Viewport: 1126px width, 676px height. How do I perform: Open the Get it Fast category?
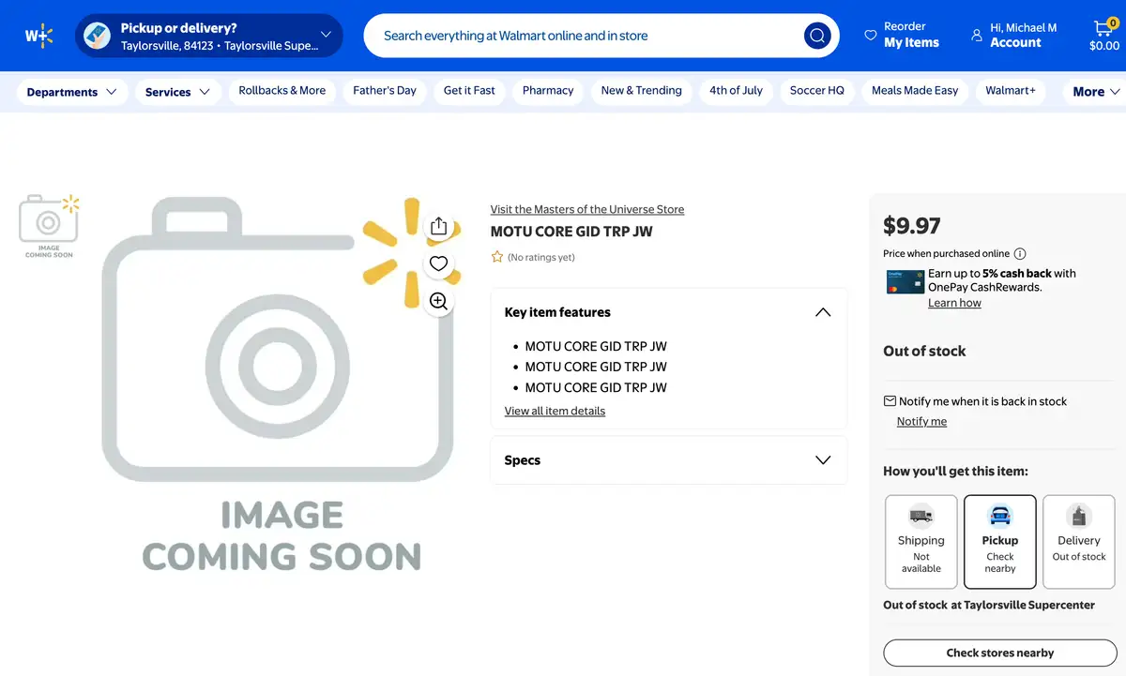coord(469,91)
